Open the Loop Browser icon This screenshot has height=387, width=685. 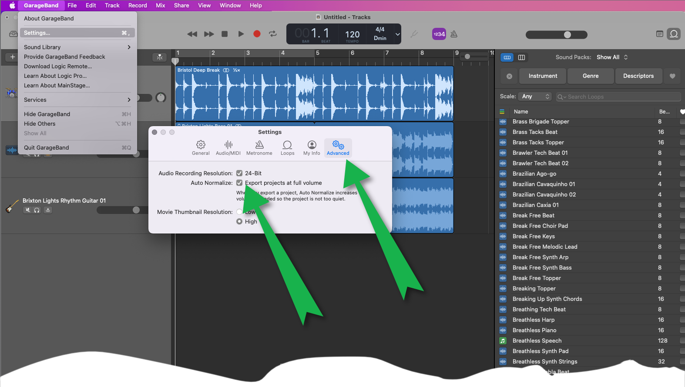tap(674, 34)
